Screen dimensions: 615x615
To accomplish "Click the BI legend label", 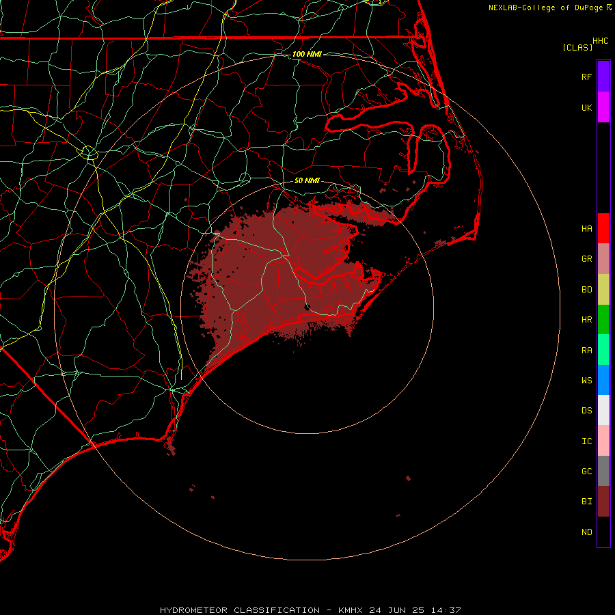I will [587, 502].
